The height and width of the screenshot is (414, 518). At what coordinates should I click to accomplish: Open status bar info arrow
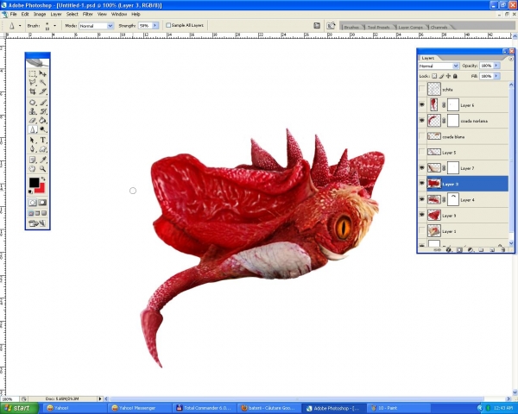100,398
